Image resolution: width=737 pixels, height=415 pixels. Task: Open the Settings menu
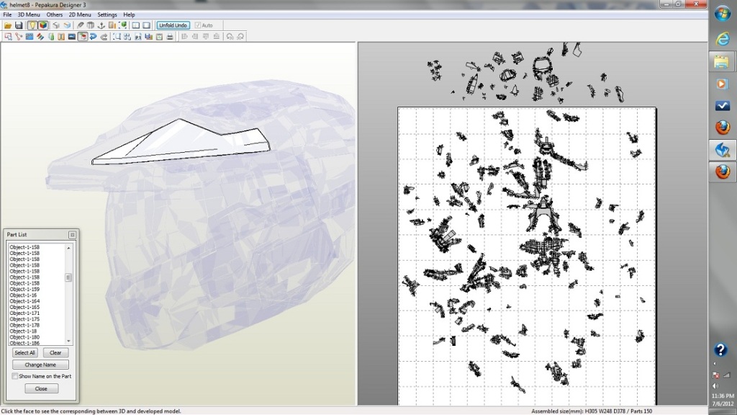[107, 14]
